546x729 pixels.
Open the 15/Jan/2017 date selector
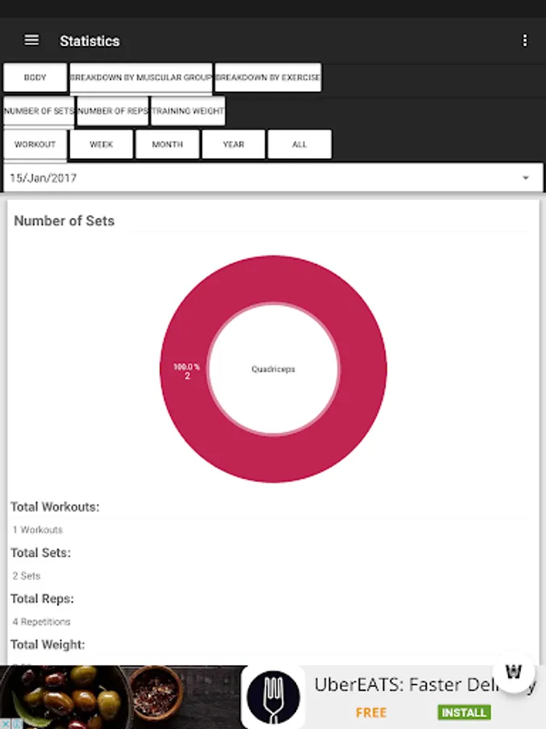click(x=243, y=178)
